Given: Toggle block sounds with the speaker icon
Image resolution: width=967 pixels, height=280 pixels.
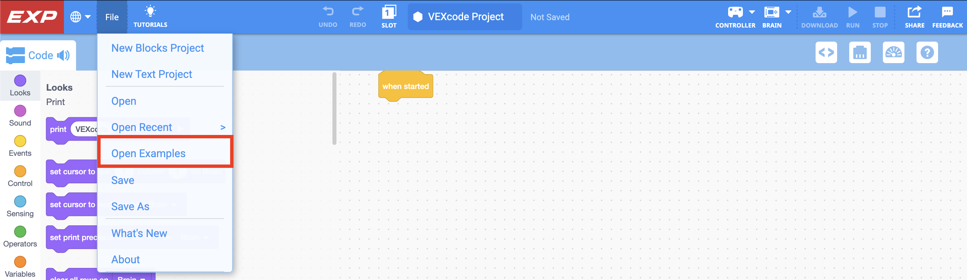Looking at the screenshot, I should [x=64, y=55].
